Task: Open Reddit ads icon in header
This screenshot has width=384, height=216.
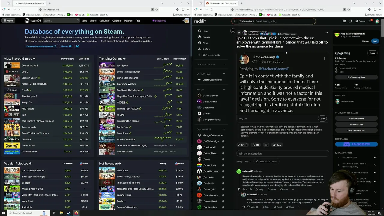Action: coord(344,21)
